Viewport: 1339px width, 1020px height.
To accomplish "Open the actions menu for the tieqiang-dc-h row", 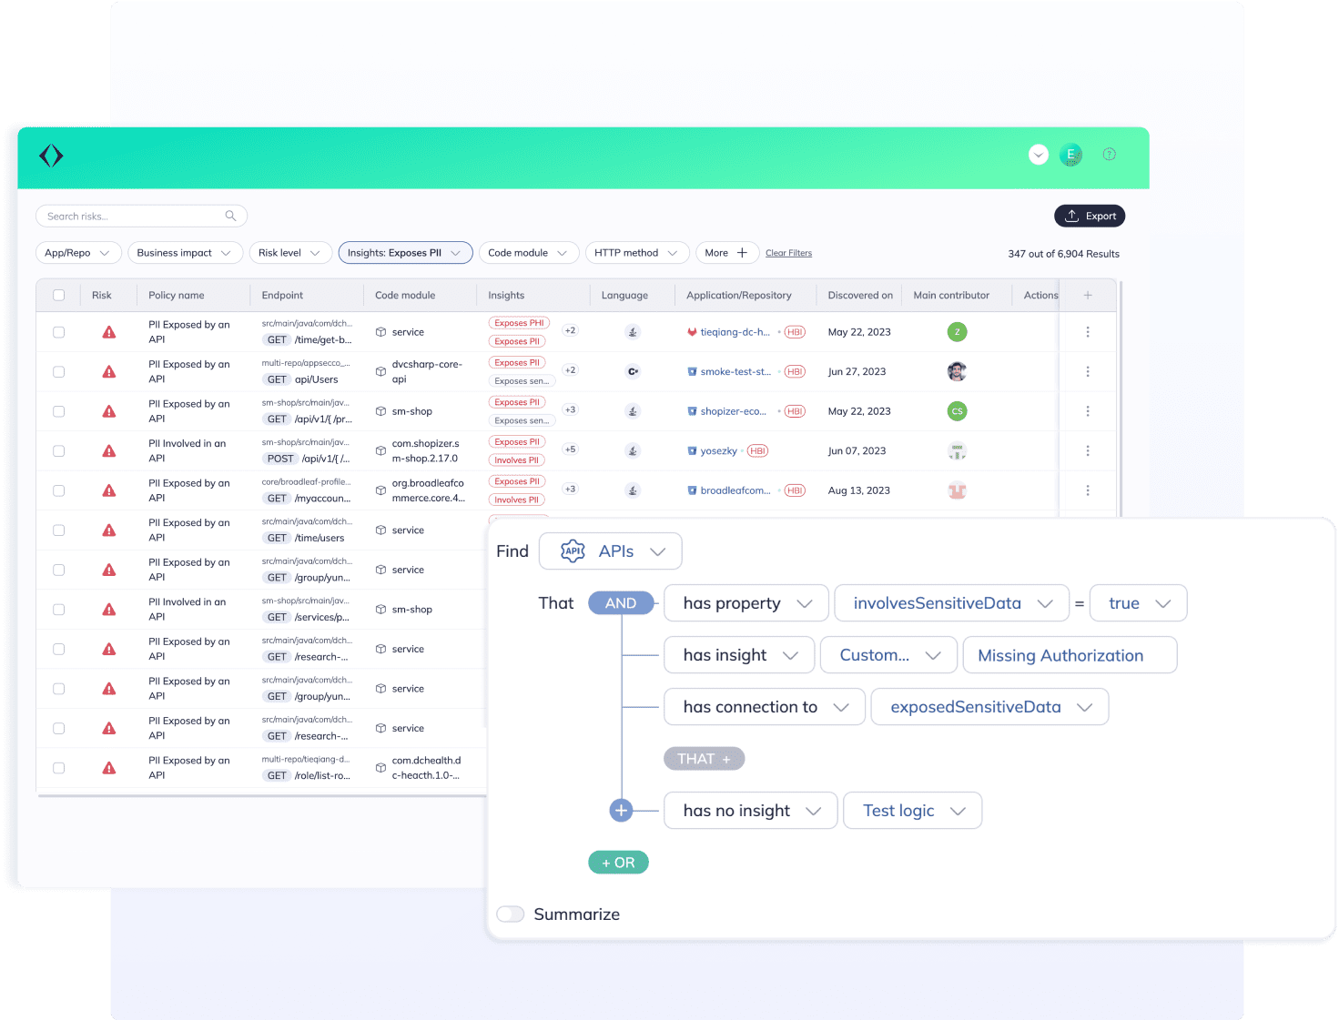I will 1087,332.
